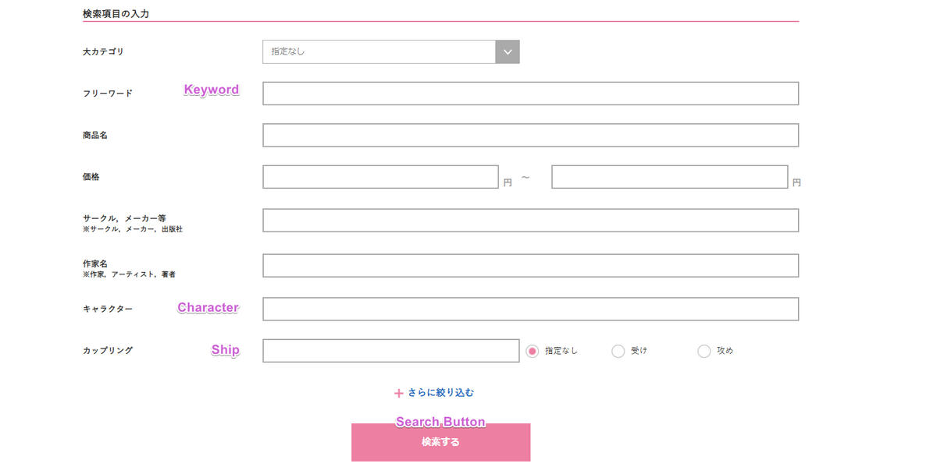The width and height of the screenshot is (937, 474).
Task: Click the minimum 価格 input box
Action: click(x=380, y=177)
